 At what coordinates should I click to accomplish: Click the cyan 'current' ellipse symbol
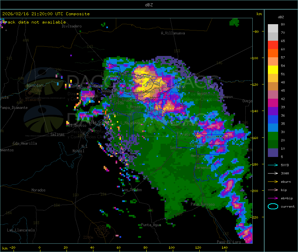(x=273, y=206)
